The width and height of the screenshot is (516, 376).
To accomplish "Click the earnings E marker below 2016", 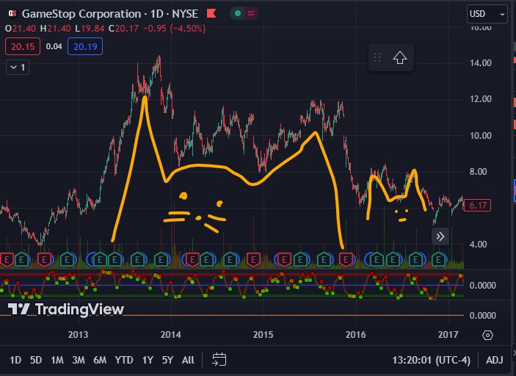I will (346, 258).
